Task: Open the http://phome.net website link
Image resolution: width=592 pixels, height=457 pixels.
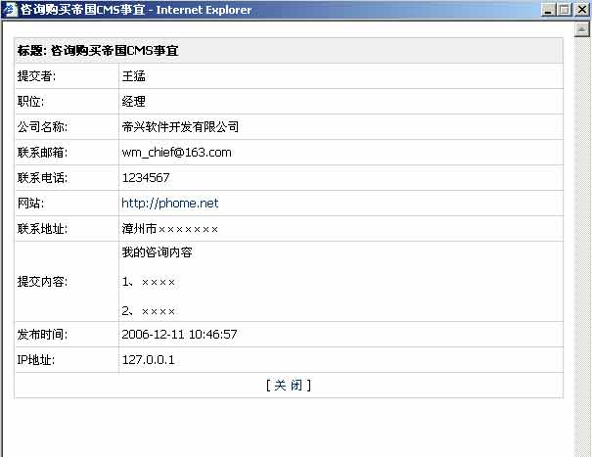Action: pyautogui.click(x=169, y=204)
